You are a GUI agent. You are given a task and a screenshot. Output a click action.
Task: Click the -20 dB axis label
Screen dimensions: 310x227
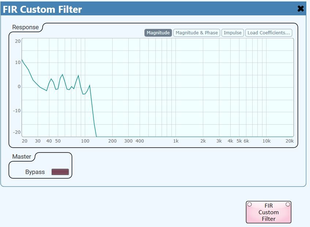[17, 132]
